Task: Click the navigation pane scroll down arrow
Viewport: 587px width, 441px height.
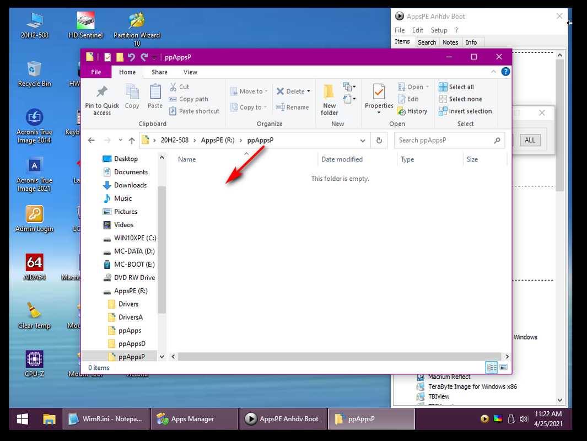Action: (161, 357)
